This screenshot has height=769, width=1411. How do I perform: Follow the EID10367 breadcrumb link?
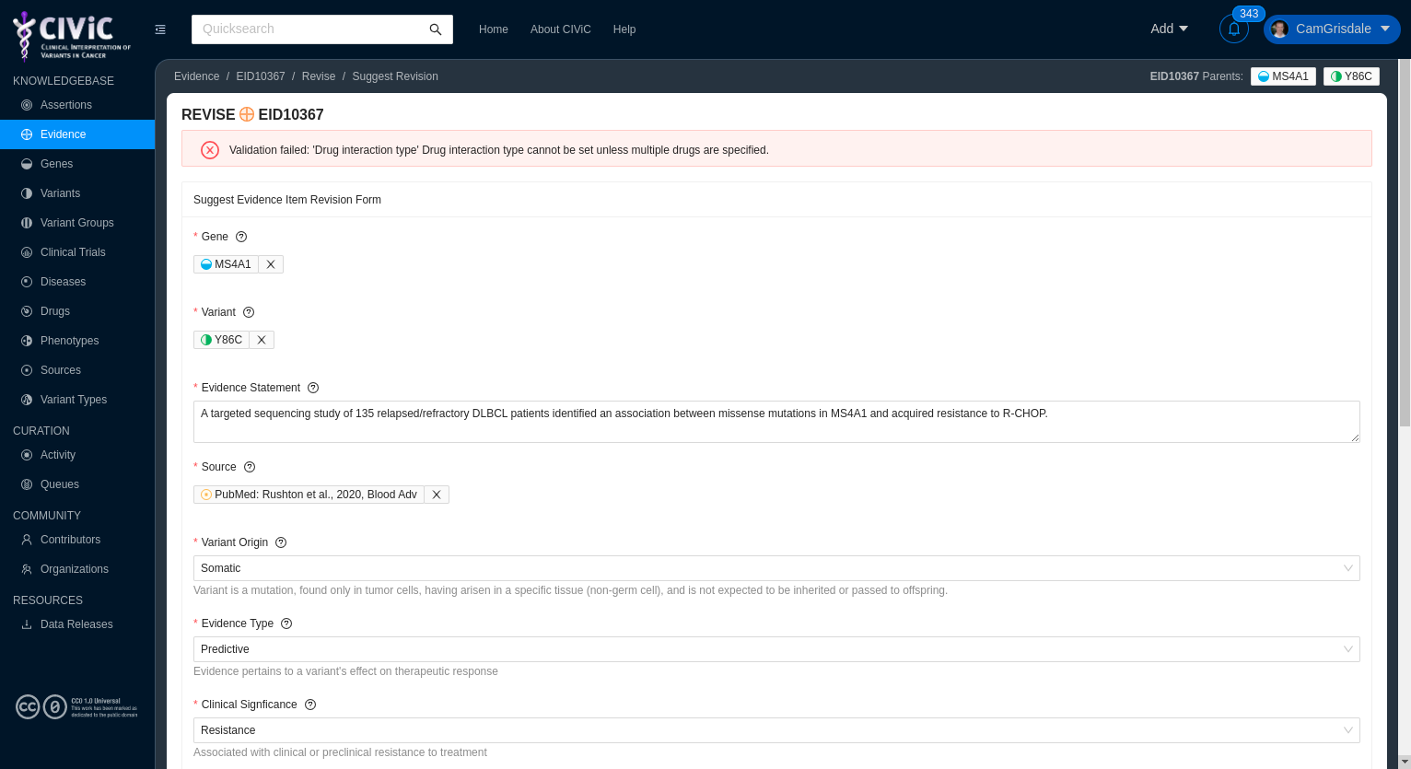tap(261, 76)
